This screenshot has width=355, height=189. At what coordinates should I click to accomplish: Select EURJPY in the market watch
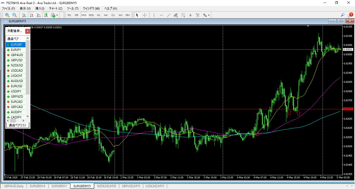click(16, 50)
